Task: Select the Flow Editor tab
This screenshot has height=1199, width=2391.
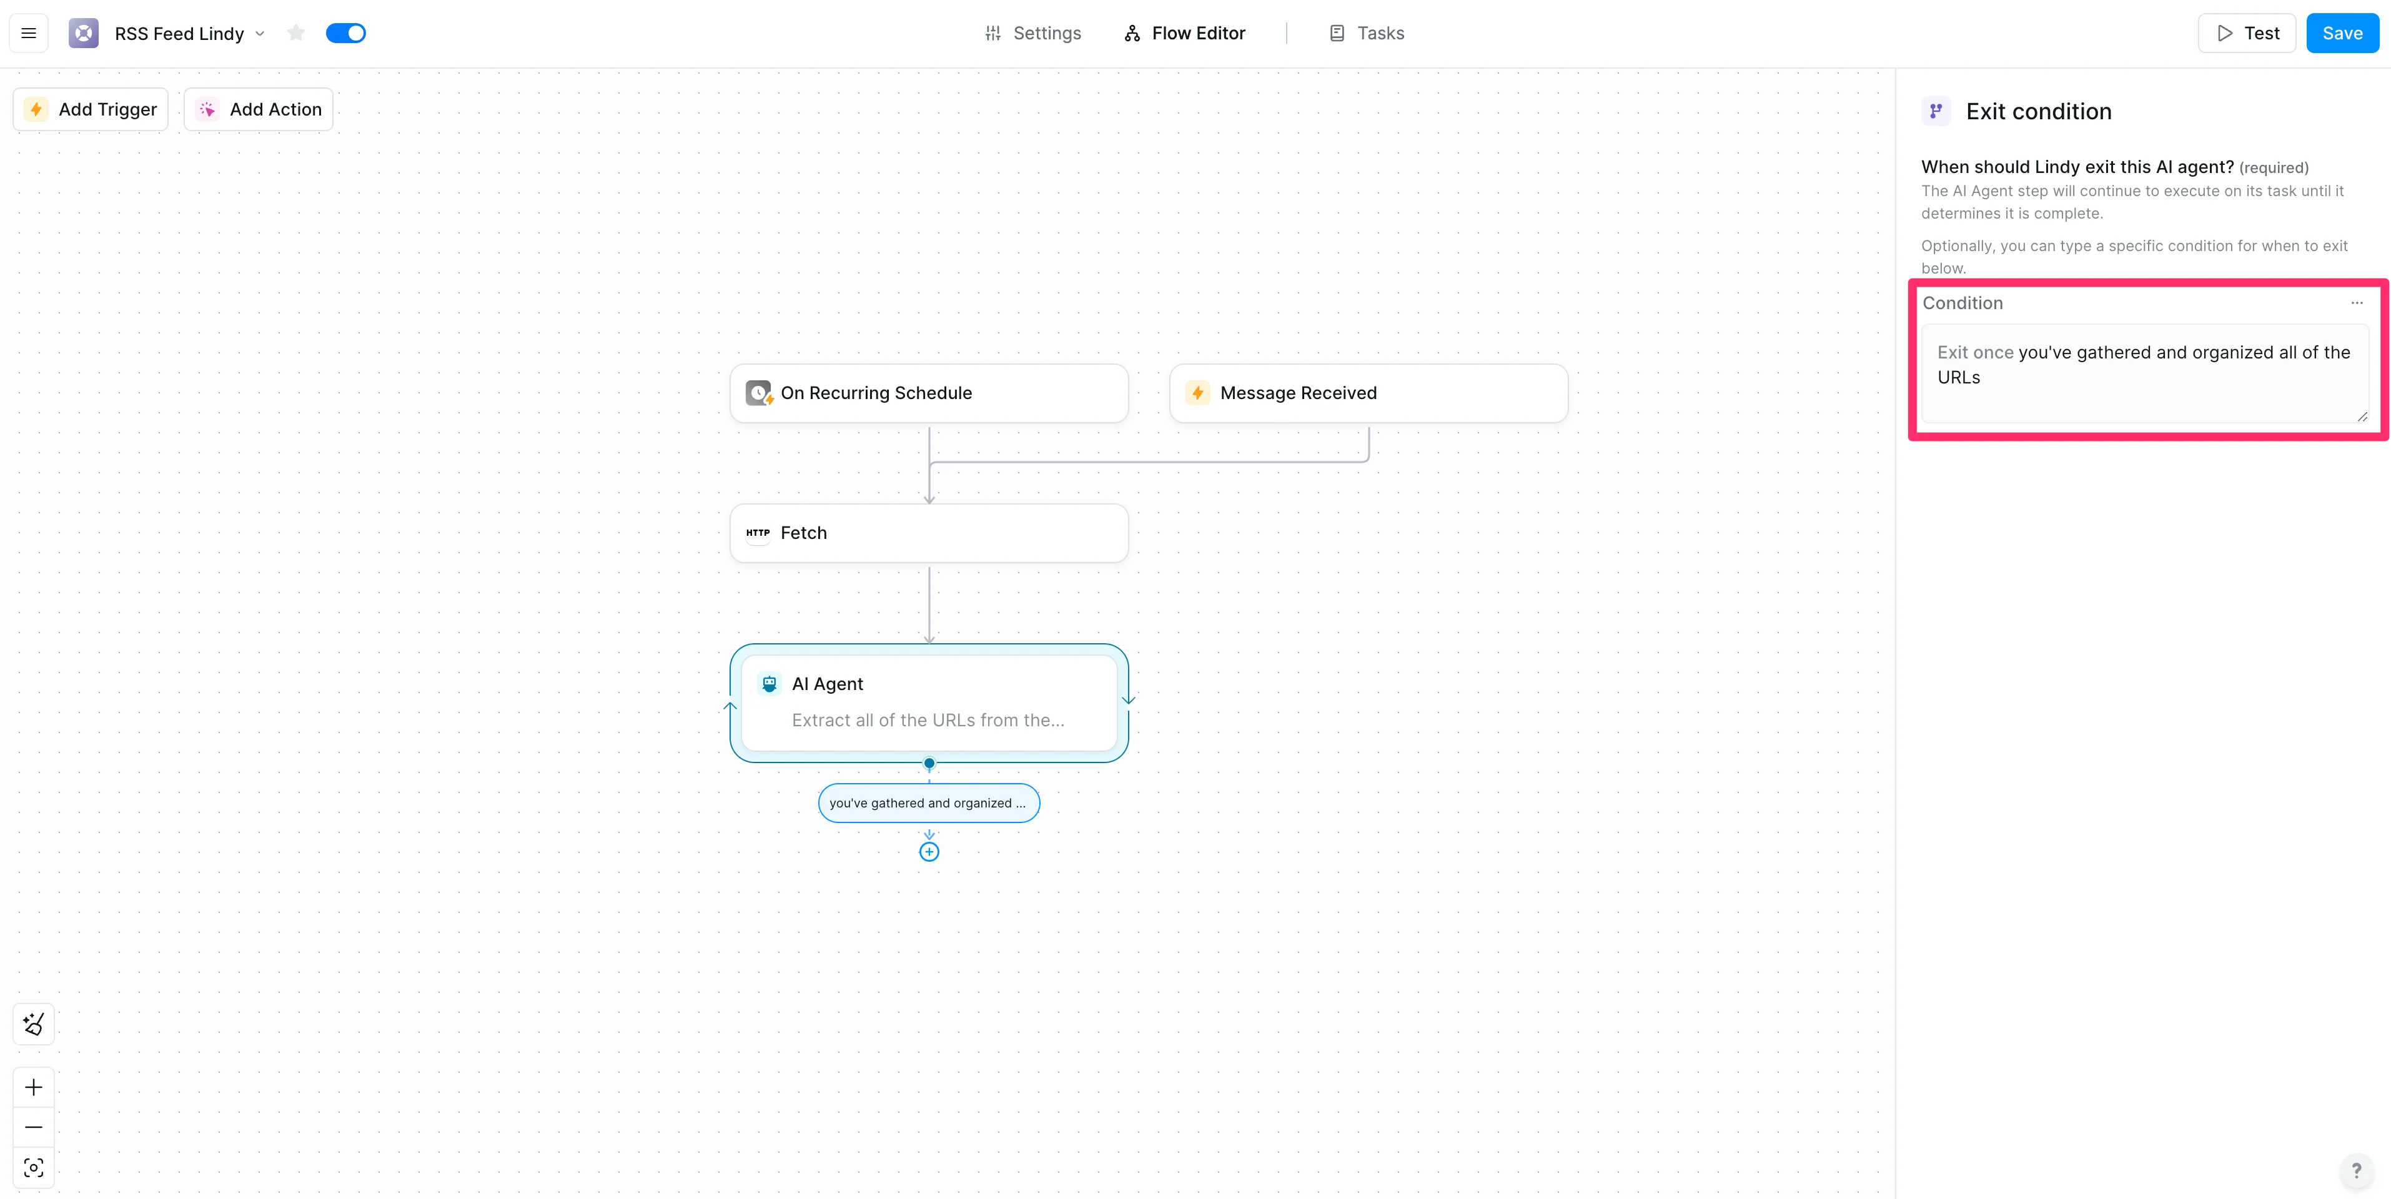Action: [1184, 33]
